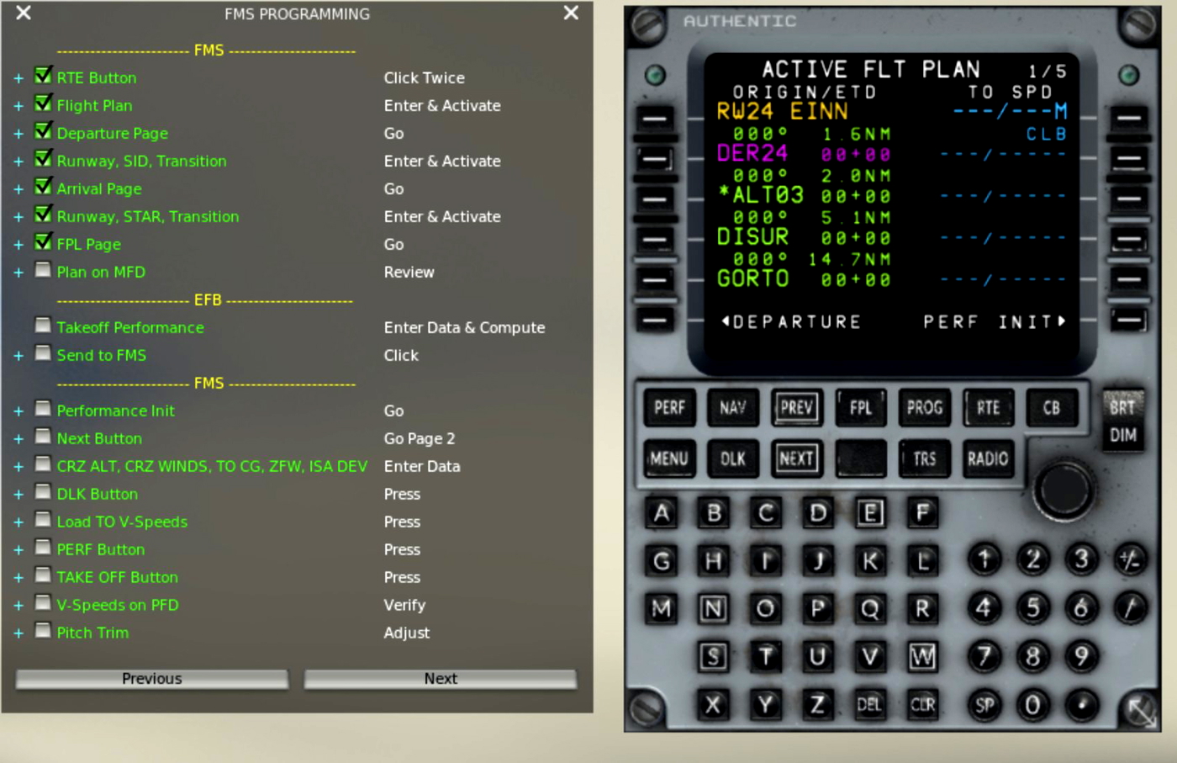Screen dimensions: 1177x763
Task: Expand the Runway, STAR, Transition item
Action: click(x=18, y=217)
